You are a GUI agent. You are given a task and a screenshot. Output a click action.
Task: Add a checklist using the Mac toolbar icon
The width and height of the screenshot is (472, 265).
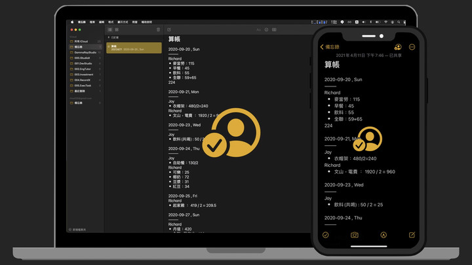[266, 29]
